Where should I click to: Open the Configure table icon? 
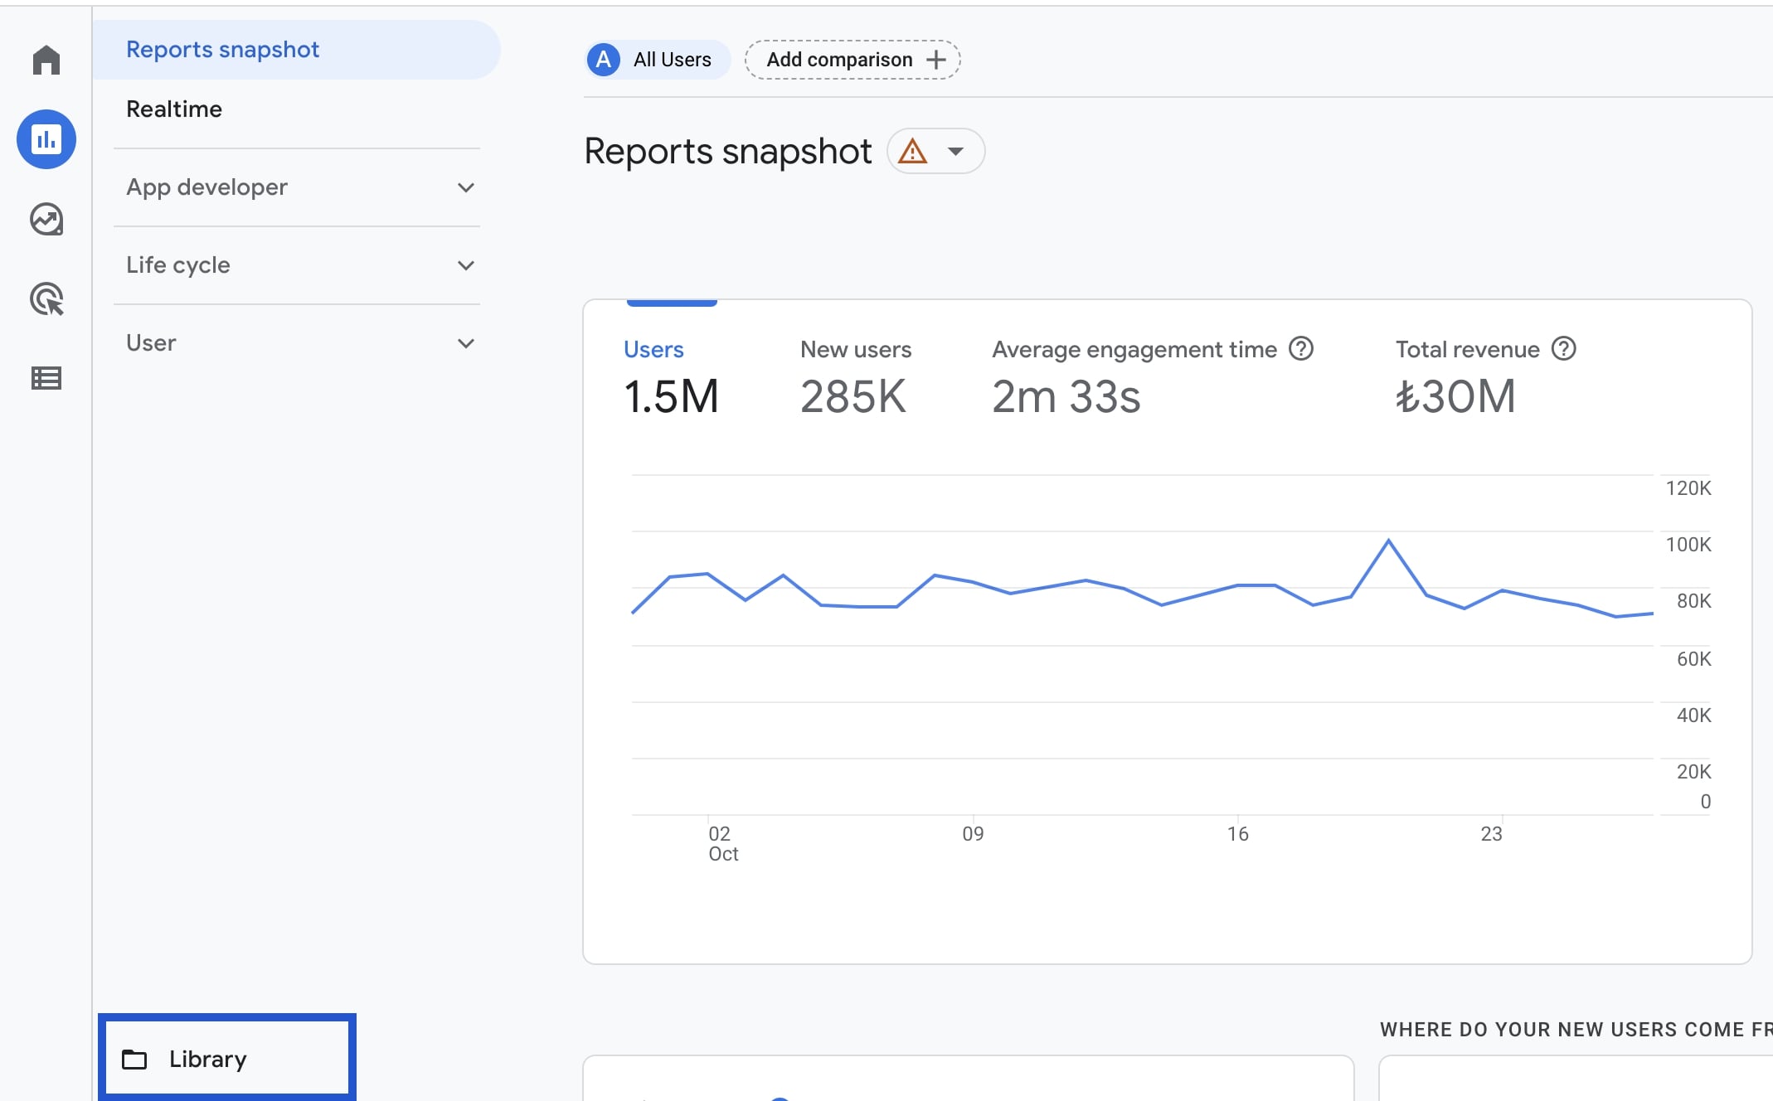click(x=46, y=379)
